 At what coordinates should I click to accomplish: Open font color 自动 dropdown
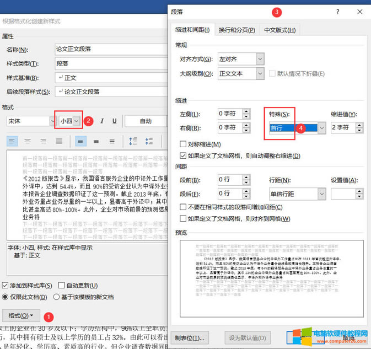(146, 121)
